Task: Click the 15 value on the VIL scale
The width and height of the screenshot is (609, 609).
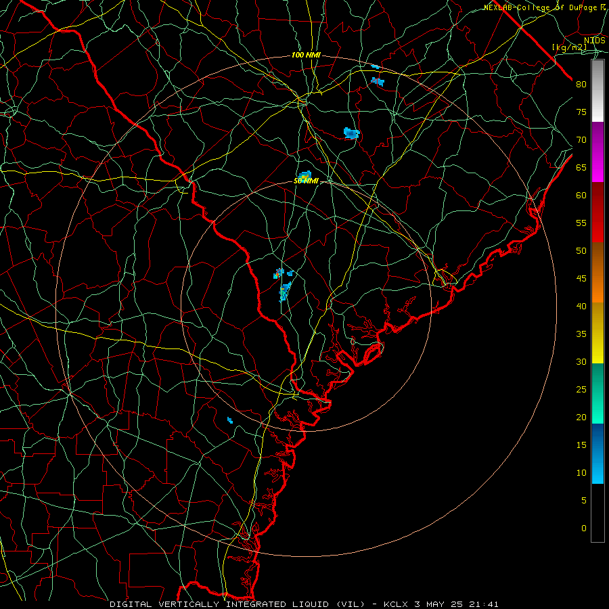Action: 581,445
